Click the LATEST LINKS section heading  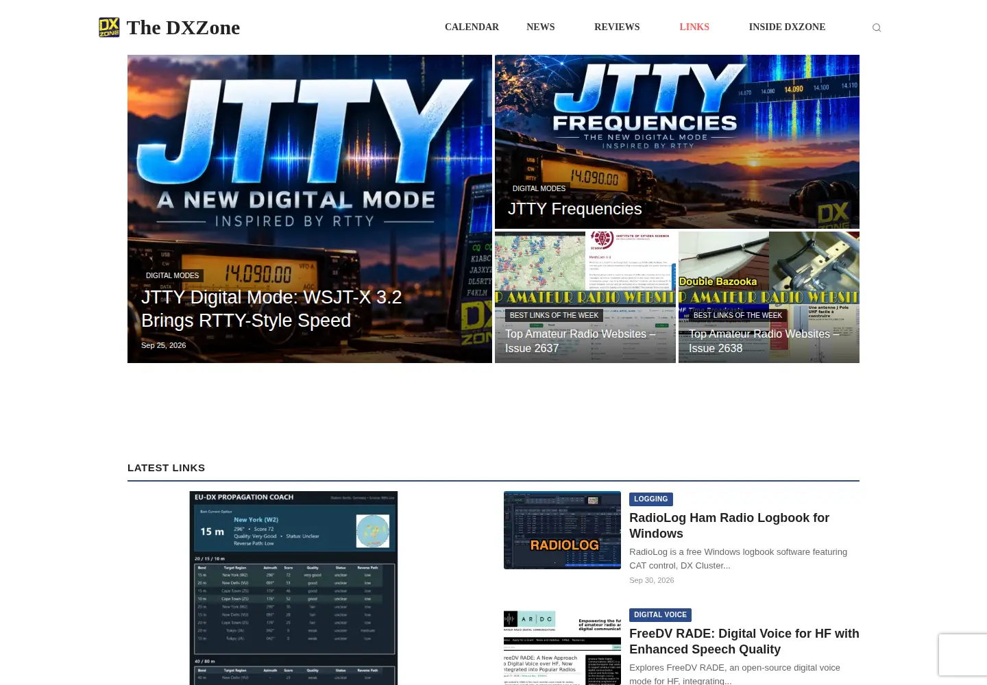click(x=167, y=468)
